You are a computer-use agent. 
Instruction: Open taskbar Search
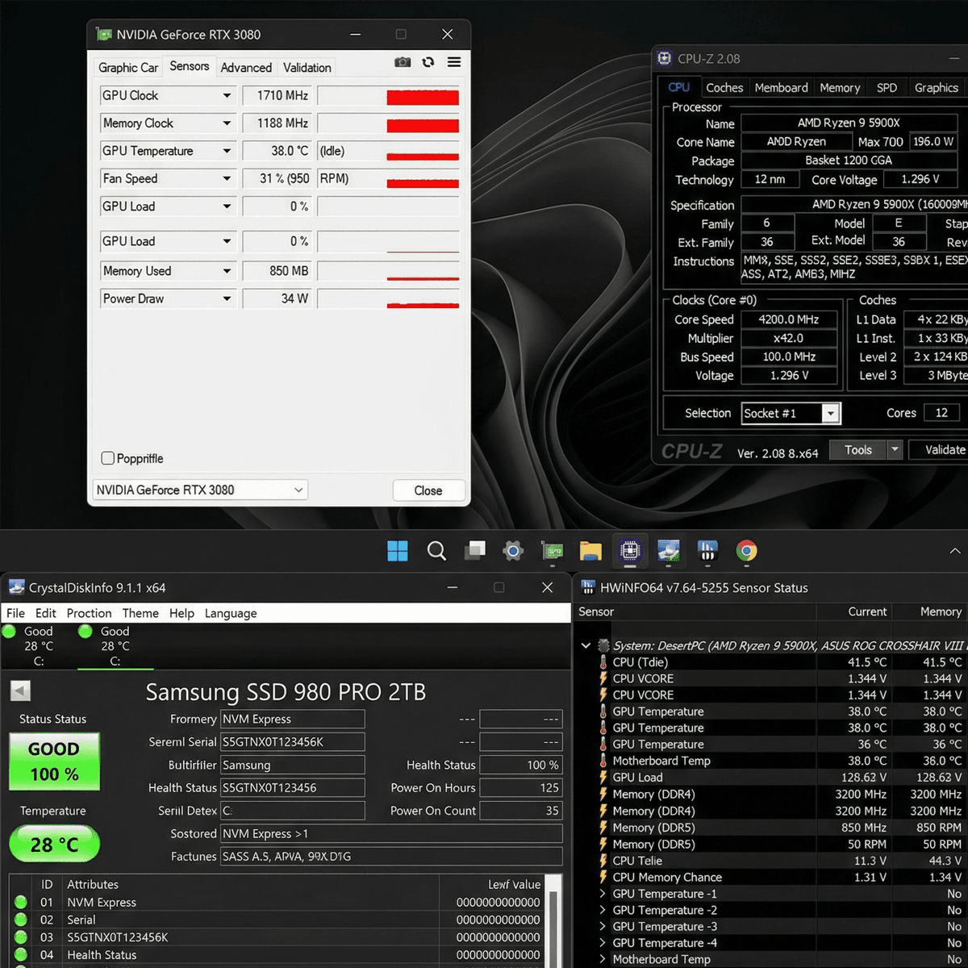pos(436,551)
